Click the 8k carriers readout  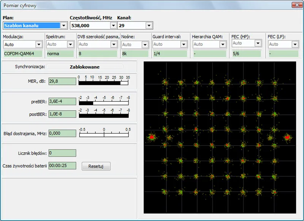(x=135, y=53)
